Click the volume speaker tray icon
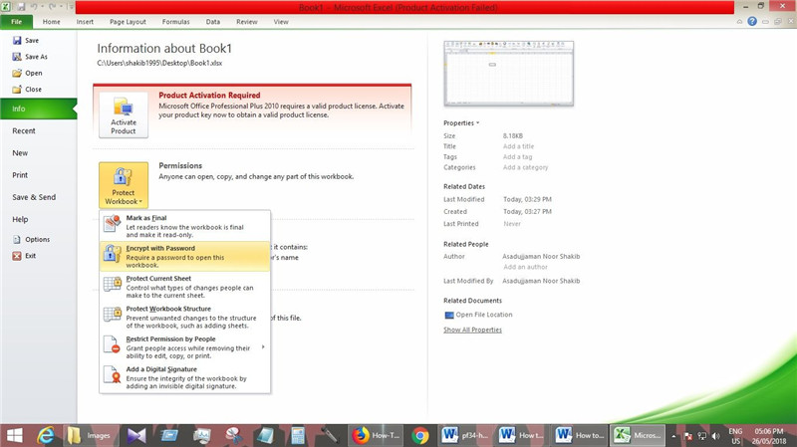The height and width of the screenshot is (447, 797). (715, 436)
